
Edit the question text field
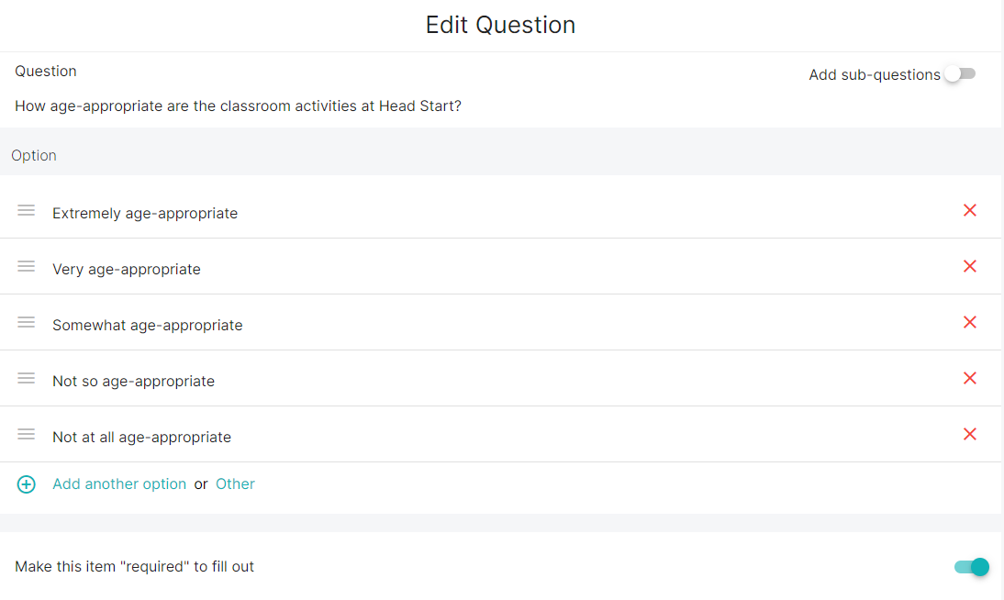tap(238, 106)
